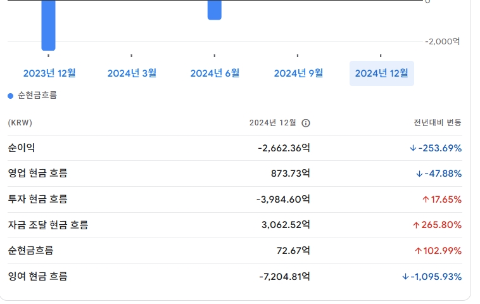480x304 pixels.
Task: Click the 2024년 6월 blue bar in chart
Action: (215, 9)
